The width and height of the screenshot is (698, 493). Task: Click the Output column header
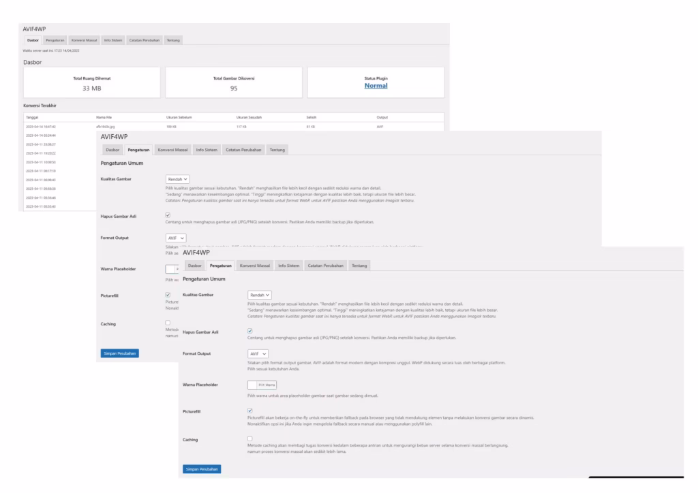point(382,117)
